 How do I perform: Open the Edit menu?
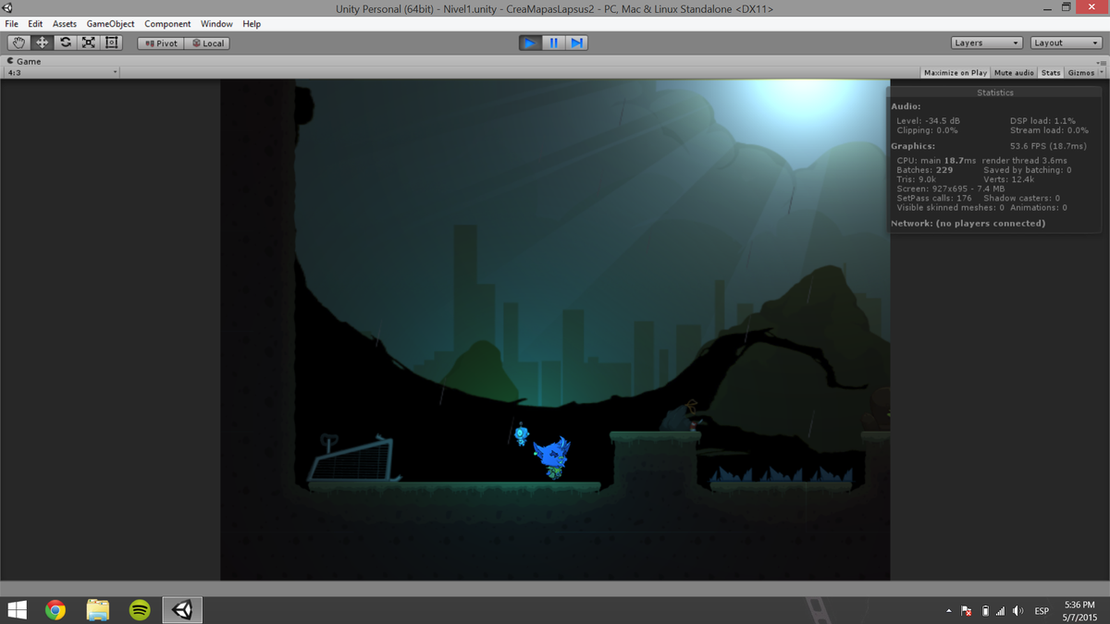[35, 24]
